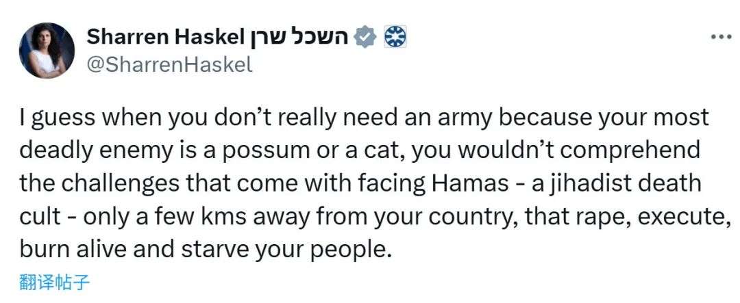The height and width of the screenshot is (303, 740).
Task: Click the blue verified checkmark badge
Action: (367, 37)
